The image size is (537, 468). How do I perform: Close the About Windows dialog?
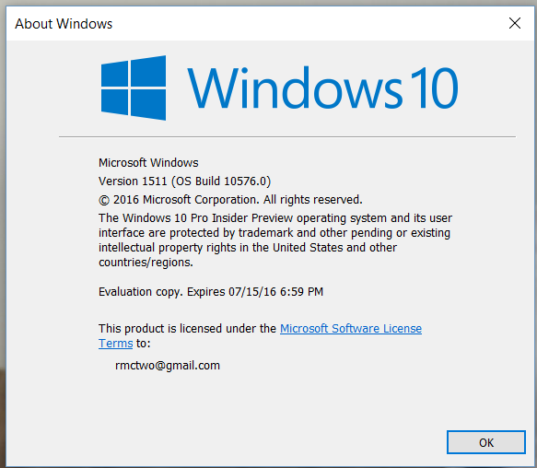coord(514,23)
